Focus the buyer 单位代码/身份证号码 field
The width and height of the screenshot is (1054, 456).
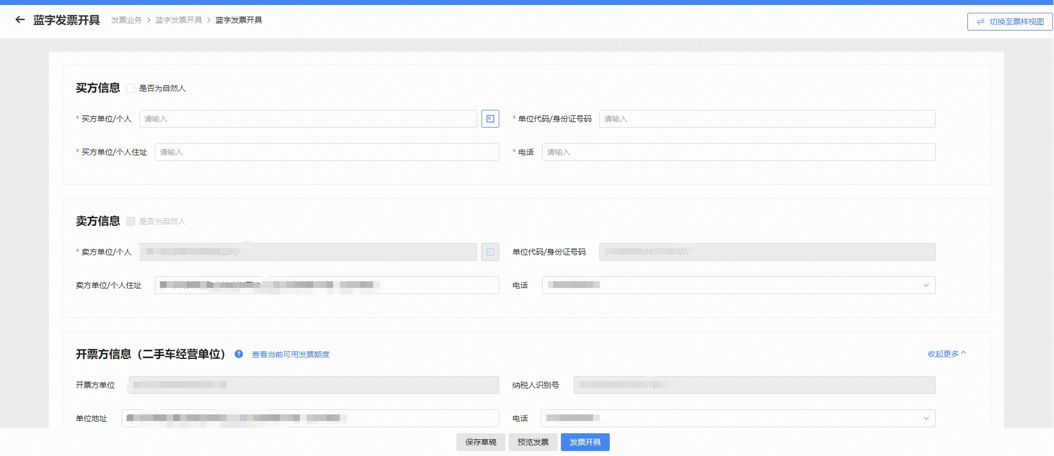point(766,119)
